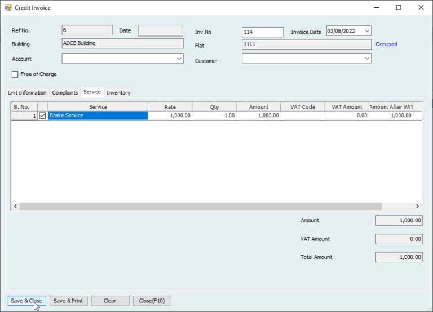This screenshot has width=433, height=312.
Task: Uncheck the Brake Service row checkbox
Action: [42, 115]
